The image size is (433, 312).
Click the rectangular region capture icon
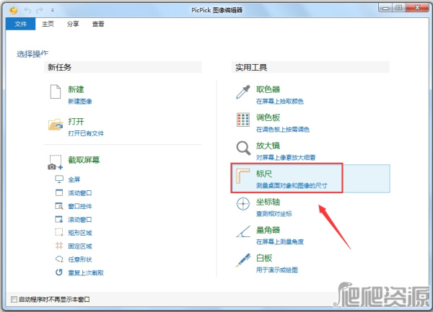tap(59, 232)
